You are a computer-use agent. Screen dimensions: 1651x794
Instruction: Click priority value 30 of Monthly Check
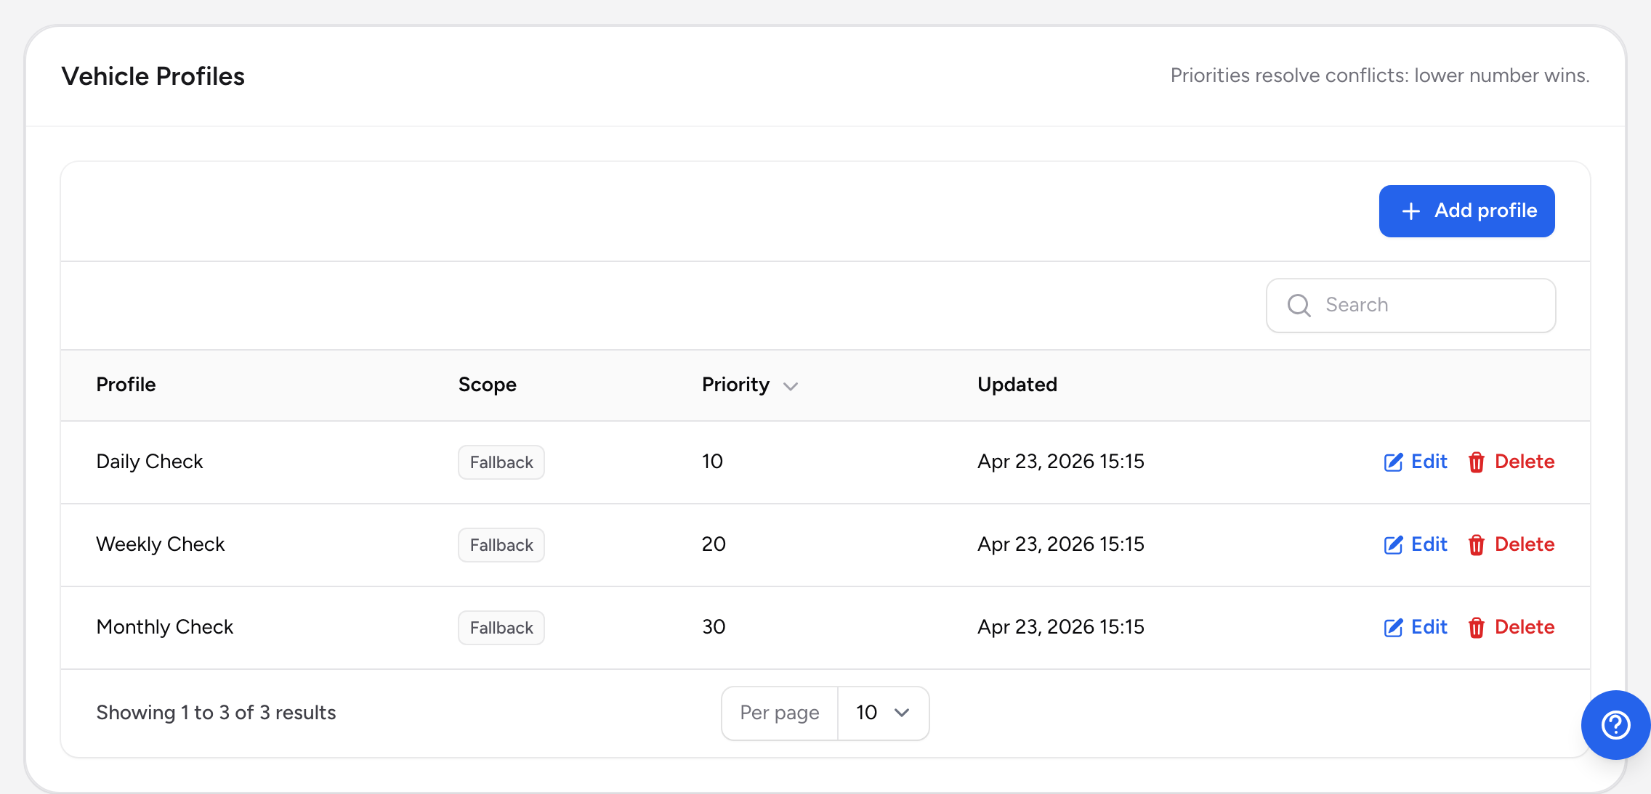(x=714, y=627)
